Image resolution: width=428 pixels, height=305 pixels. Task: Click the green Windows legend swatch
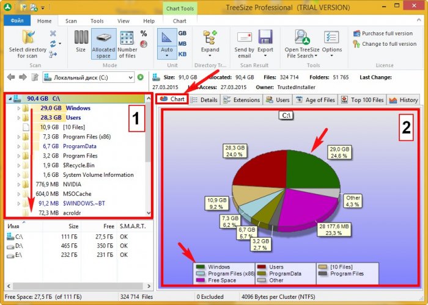pyautogui.click(x=200, y=267)
